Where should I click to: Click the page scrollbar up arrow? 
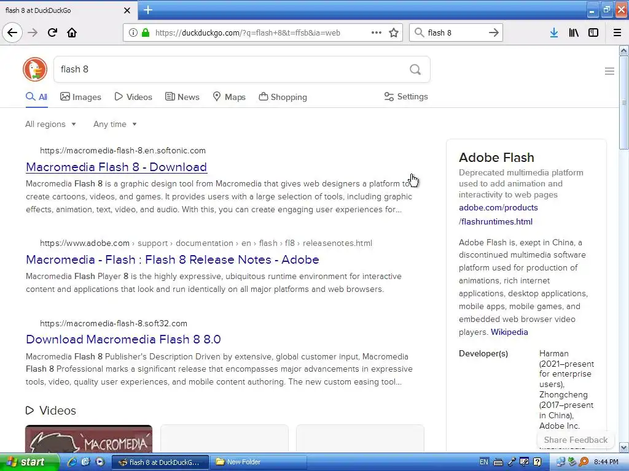point(624,50)
